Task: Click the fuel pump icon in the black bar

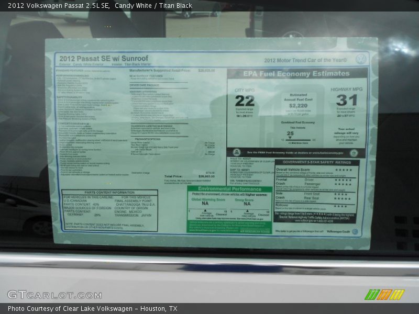Action: coord(237,152)
